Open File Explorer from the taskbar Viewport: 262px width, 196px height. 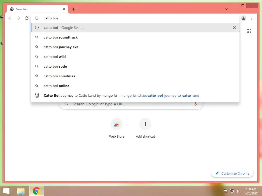[21, 191]
